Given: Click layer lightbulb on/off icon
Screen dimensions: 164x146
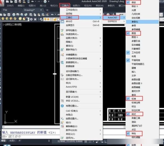Looking at the screenshot, I should coord(45,19).
